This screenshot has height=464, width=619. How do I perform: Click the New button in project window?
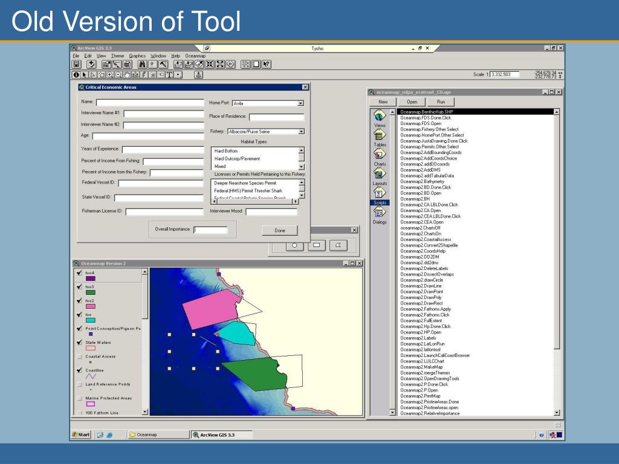point(383,101)
